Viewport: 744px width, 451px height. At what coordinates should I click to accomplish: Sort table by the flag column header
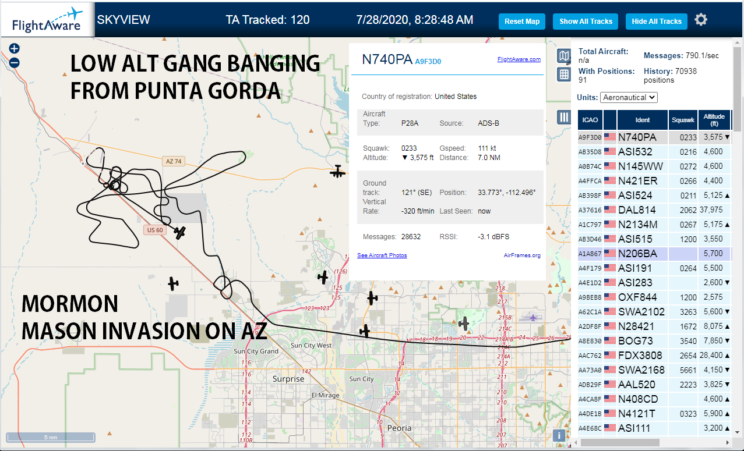tap(610, 120)
